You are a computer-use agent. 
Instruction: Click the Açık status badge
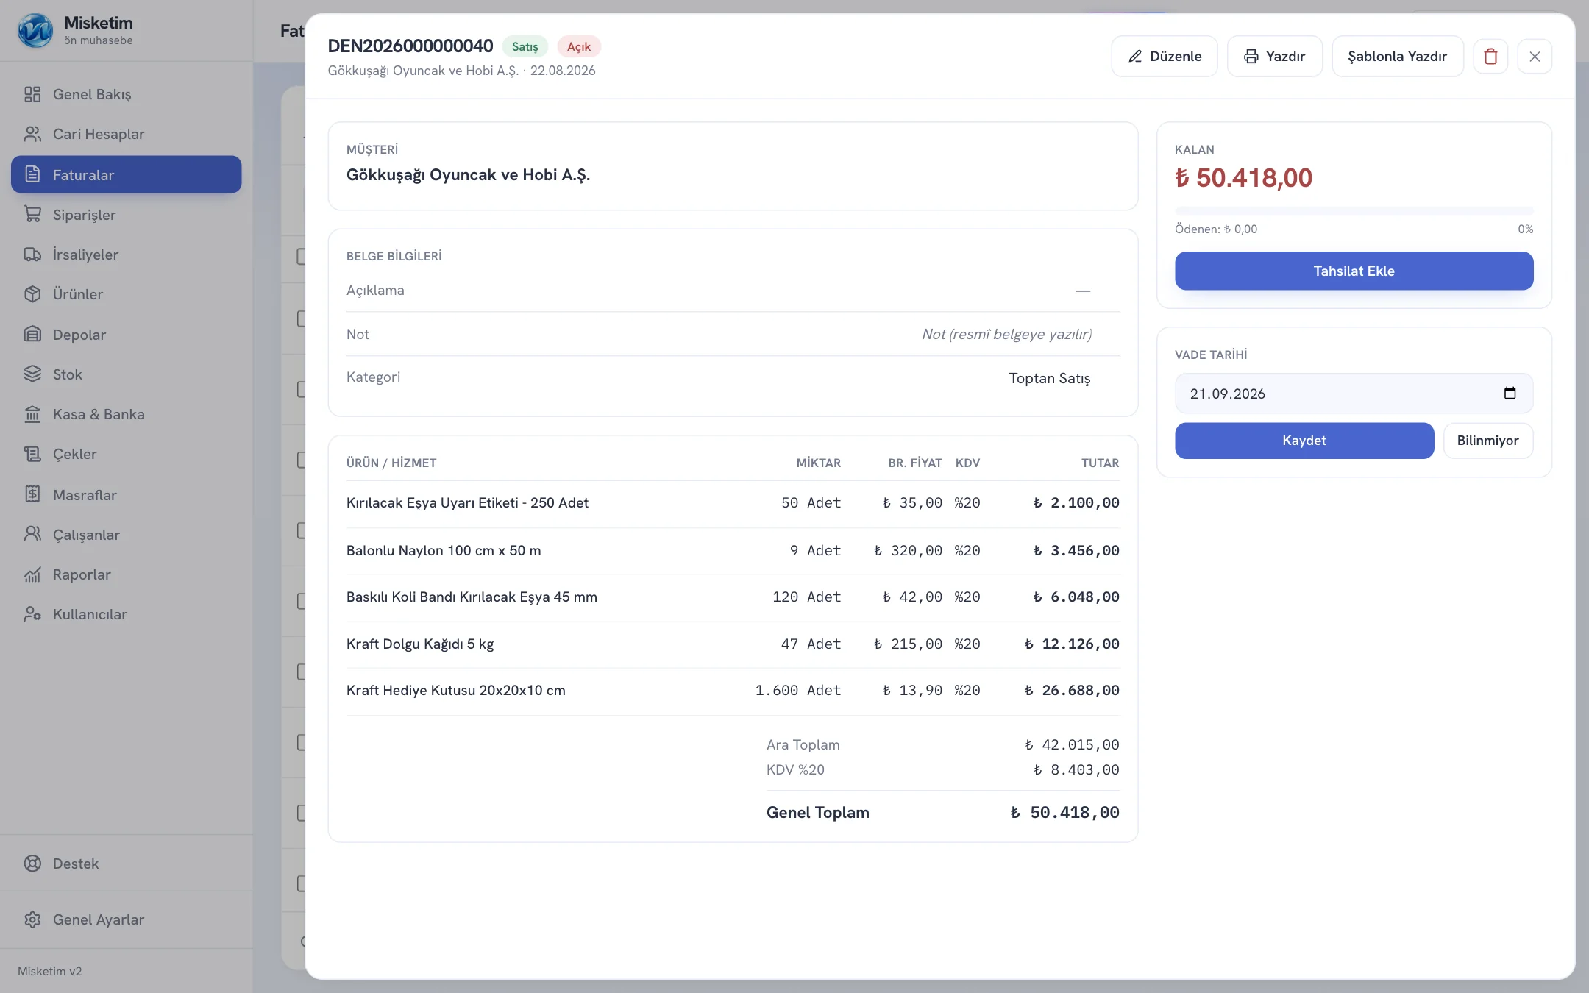click(579, 46)
